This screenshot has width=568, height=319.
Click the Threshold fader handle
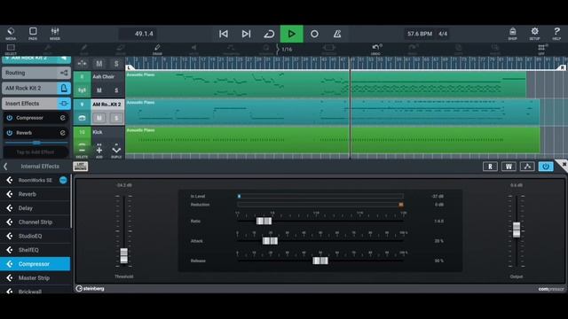tap(124, 255)
